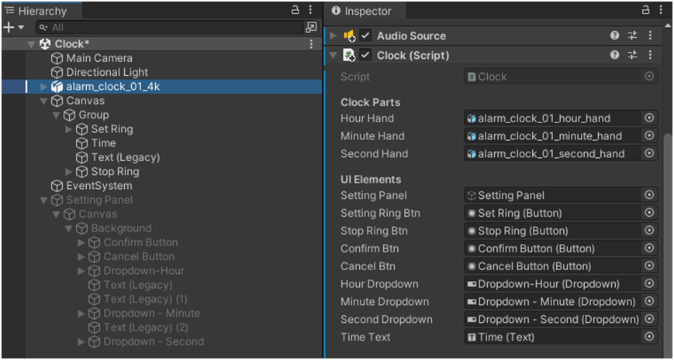Image resolution: width=674 pixels, height=360 pixels.
Task: Pick object for Second Dropdown field
Action: (649, 319)
